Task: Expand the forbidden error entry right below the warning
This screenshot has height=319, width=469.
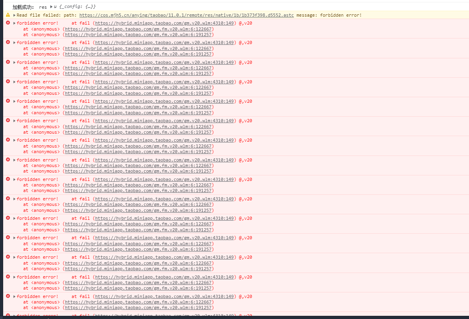Action: click(14, 23)
